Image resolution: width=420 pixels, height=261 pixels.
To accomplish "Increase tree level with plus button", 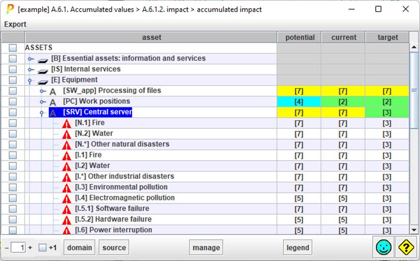I will [30, 247].
